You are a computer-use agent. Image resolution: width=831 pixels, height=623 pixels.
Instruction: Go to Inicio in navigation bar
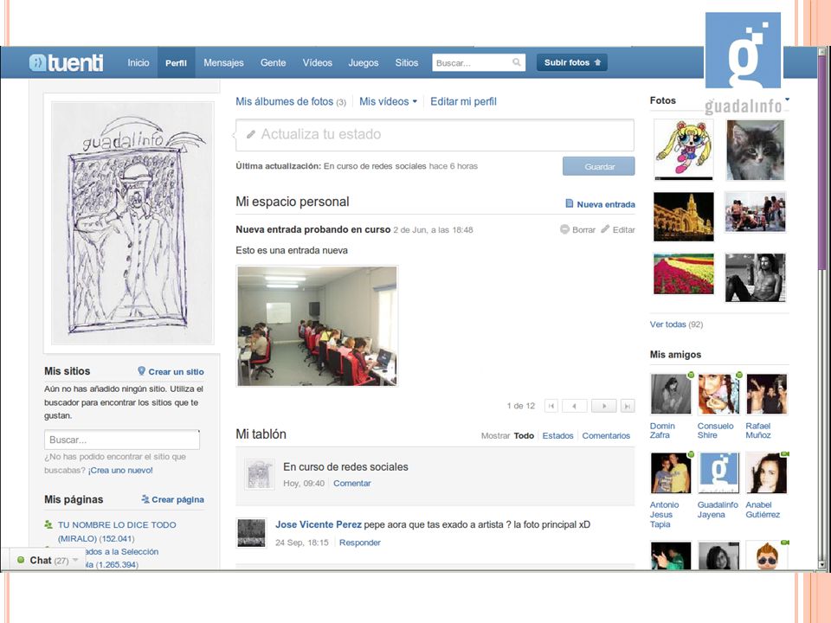tap(138, 62)
